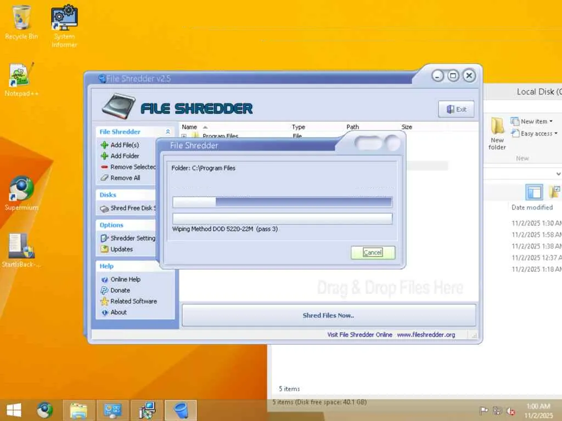The width and height of the screenshot is (562, 421).
Task: Click the File Shredder hard drive logo
Action: tap(119, 106)
